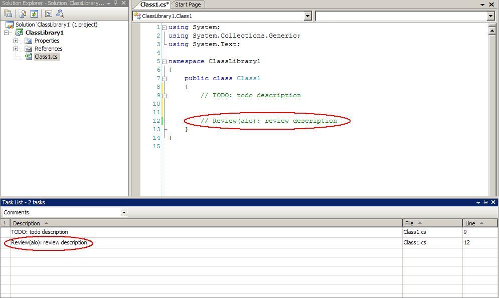Viewport: 499px width, 298px height.
Task: Open the Task List window position menu
Action: [478, 202]
